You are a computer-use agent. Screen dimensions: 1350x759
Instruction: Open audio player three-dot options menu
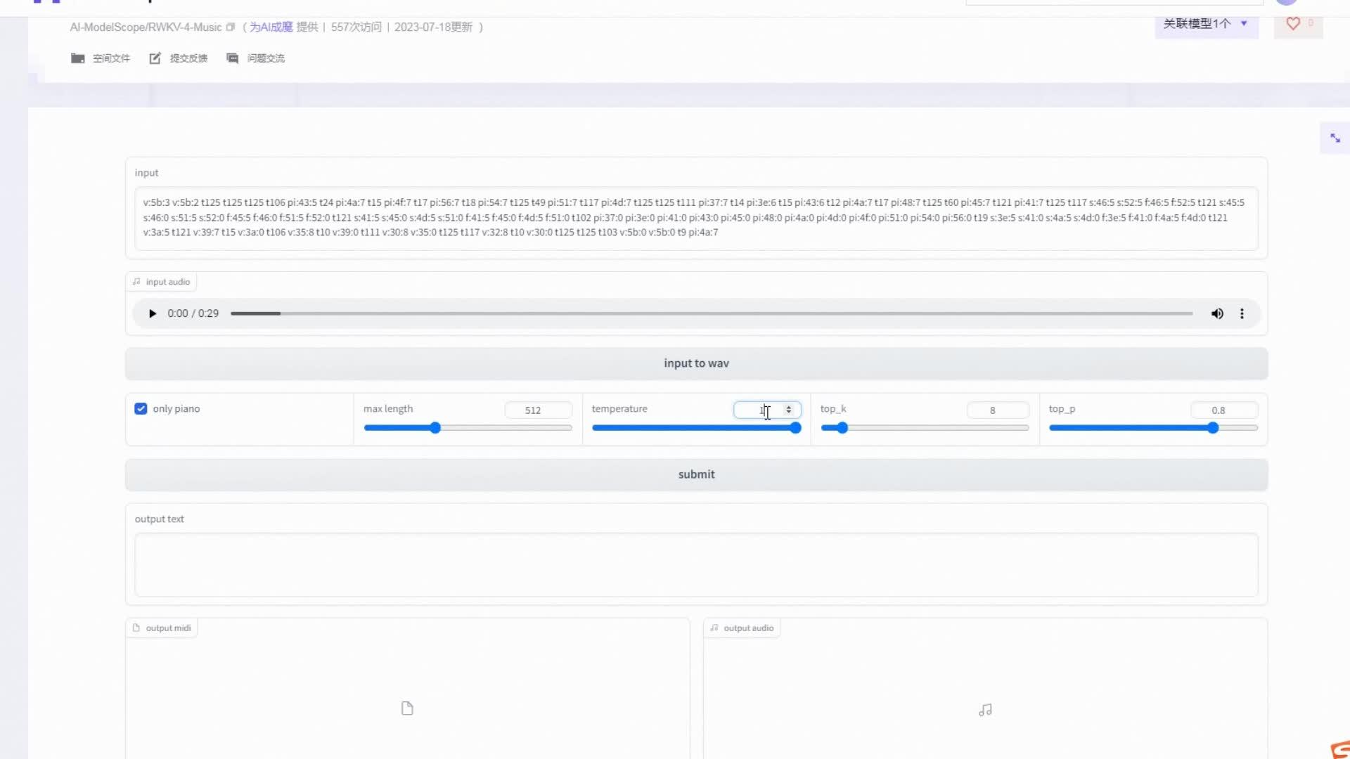click(1242, 313)
